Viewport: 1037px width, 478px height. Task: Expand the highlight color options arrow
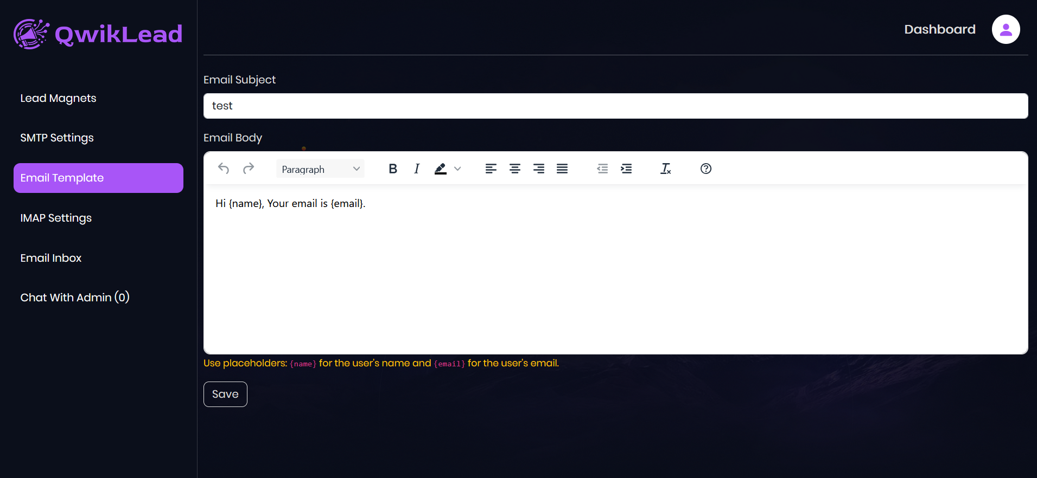click(x=457, y=169)
